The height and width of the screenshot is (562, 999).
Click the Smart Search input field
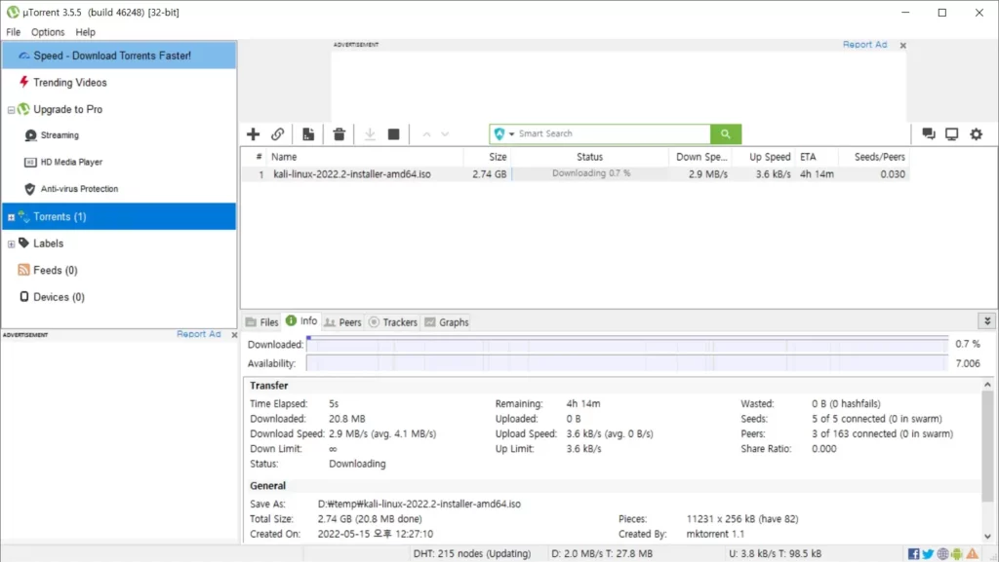[613, 134]
